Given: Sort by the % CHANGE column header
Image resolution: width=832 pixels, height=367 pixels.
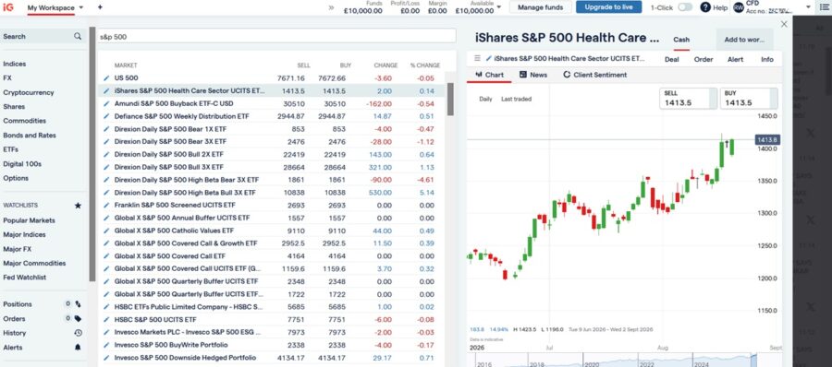Looking at the screenshot, I should [x=425, y=65].
